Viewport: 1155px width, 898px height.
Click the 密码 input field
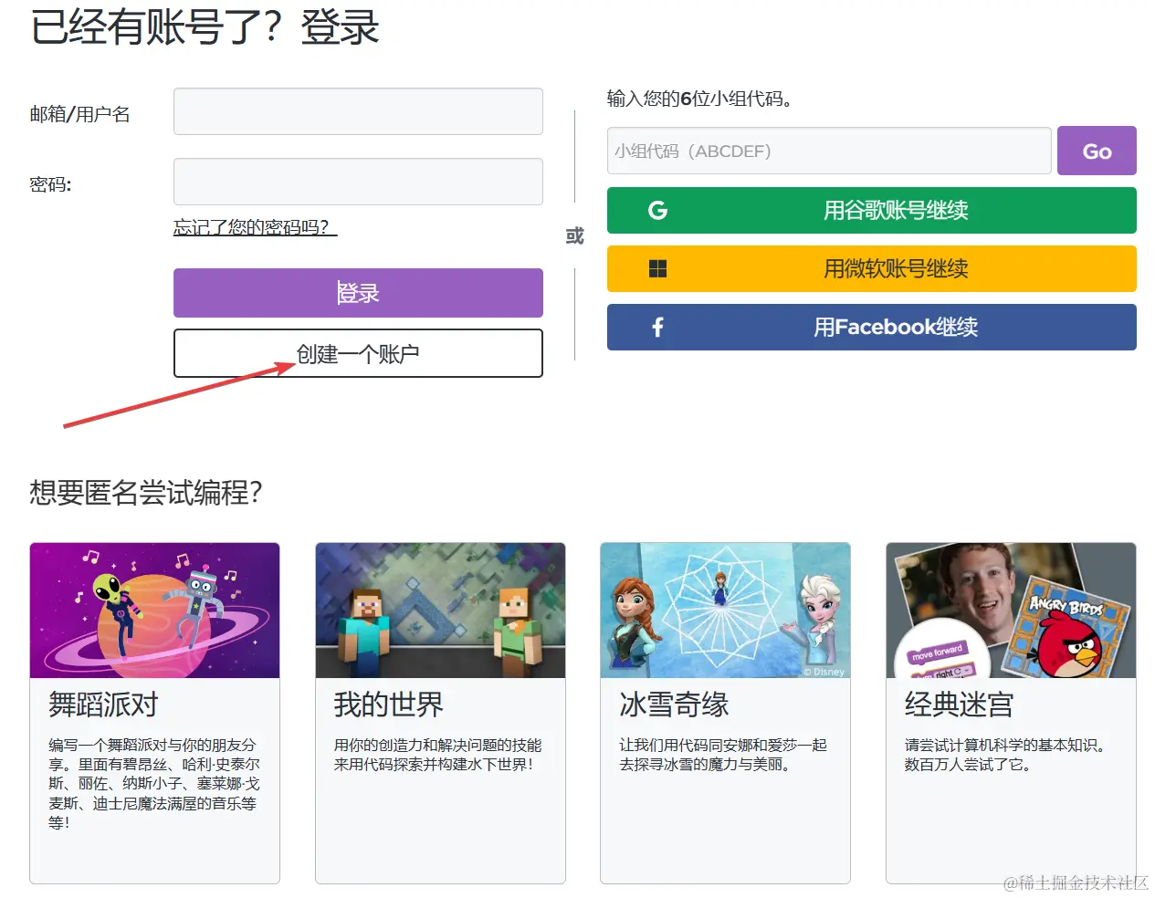358,181
